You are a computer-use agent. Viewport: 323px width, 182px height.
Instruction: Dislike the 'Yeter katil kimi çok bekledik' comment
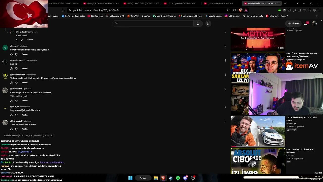(x=16, y=129)
